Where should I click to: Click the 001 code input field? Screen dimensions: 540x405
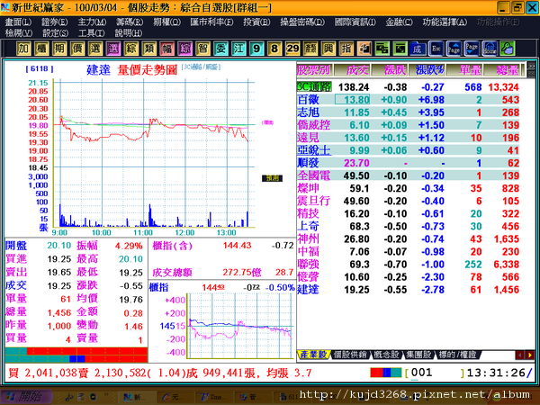[x=435, y=373]
